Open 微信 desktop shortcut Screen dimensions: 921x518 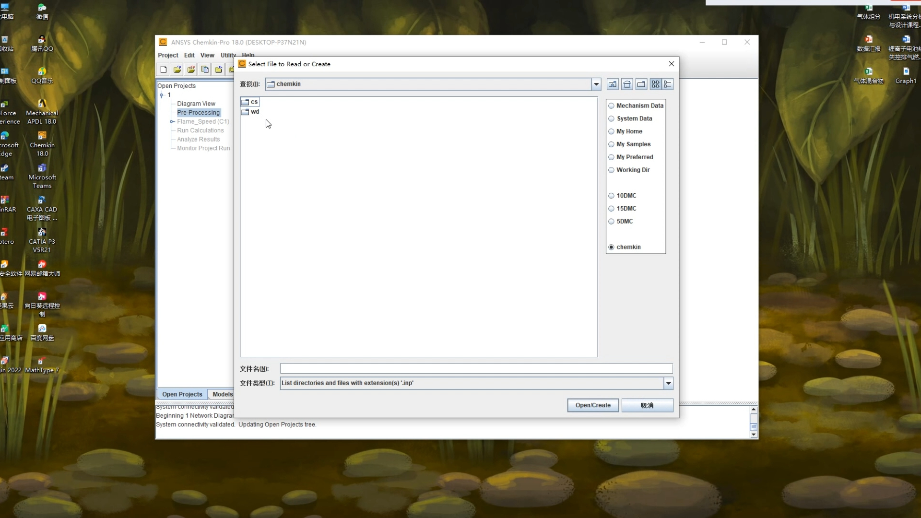click(42, 12)
